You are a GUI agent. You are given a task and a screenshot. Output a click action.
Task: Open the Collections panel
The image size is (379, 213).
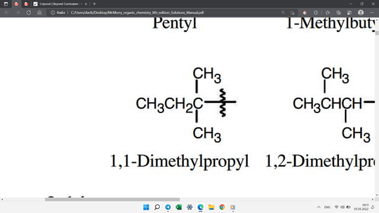tap(338, 13)
